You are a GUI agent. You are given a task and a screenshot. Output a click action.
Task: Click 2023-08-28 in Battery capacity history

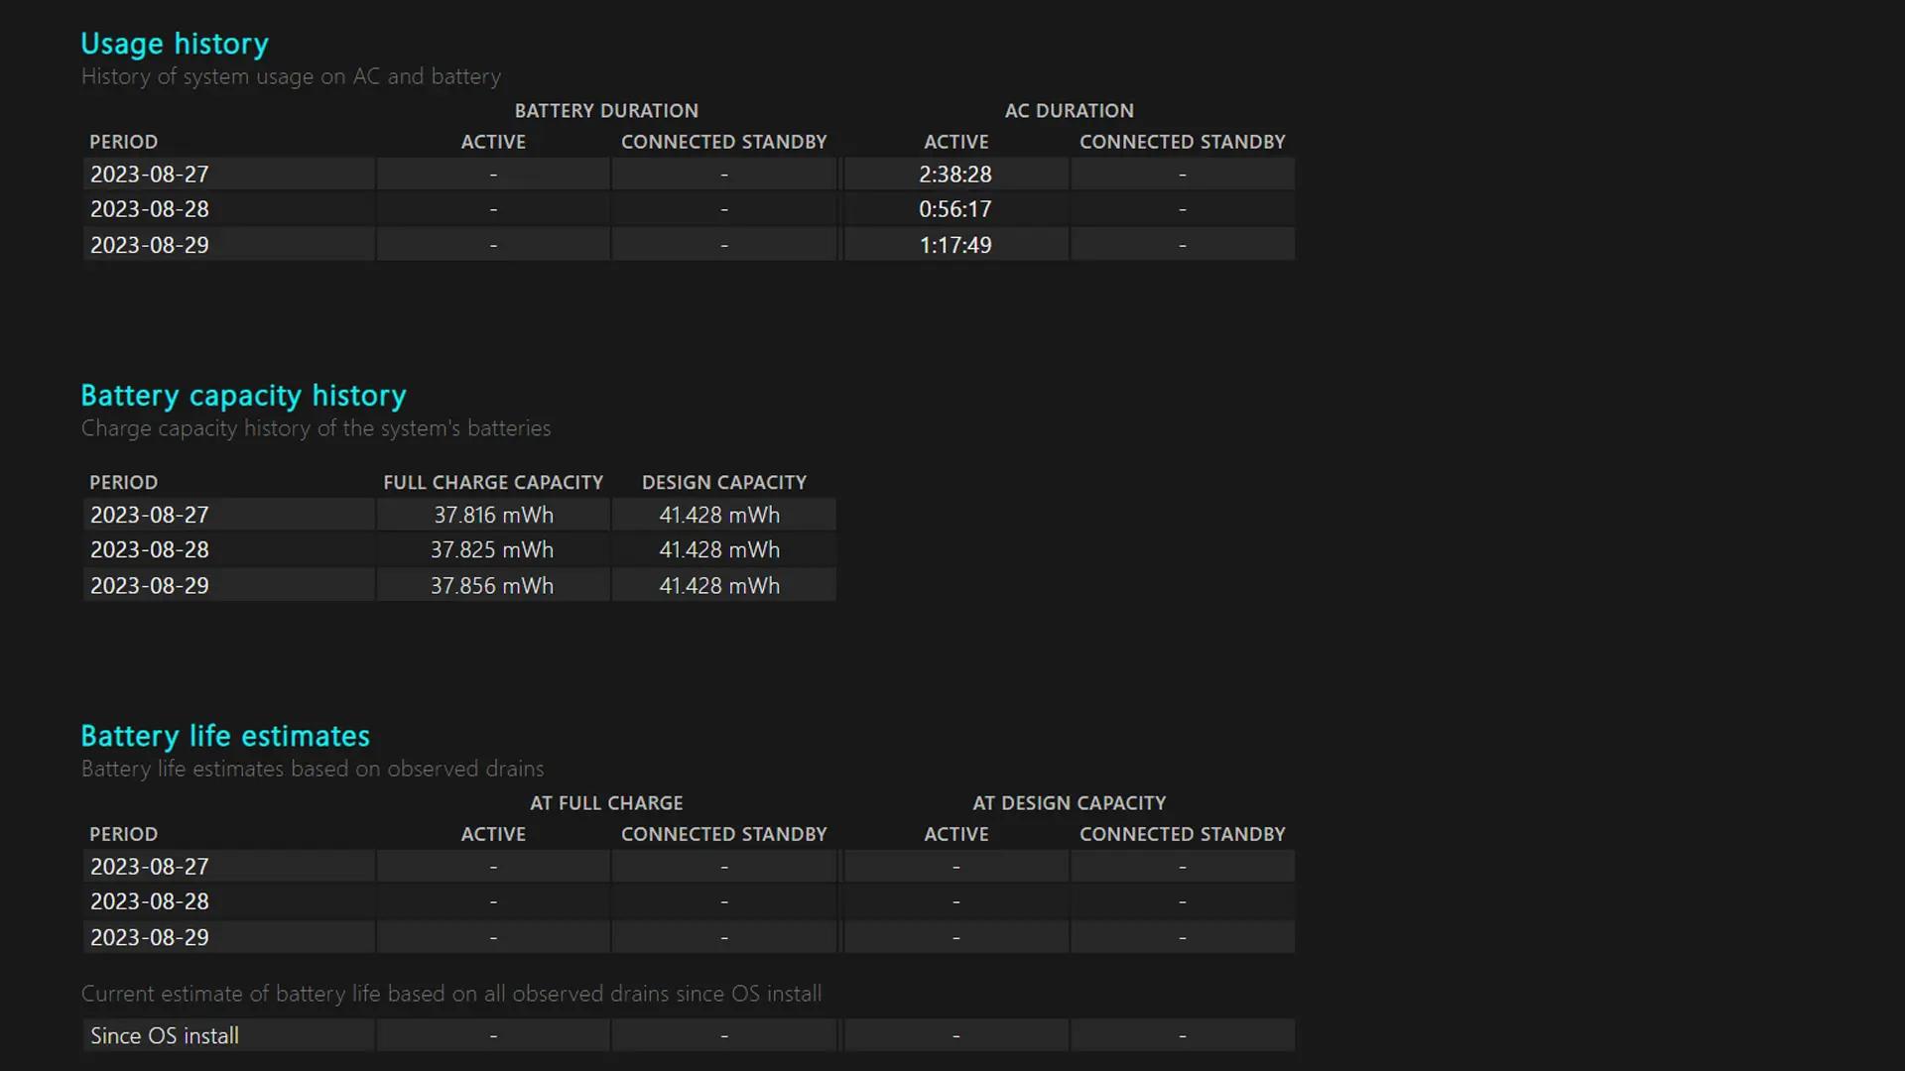point(150,549)
